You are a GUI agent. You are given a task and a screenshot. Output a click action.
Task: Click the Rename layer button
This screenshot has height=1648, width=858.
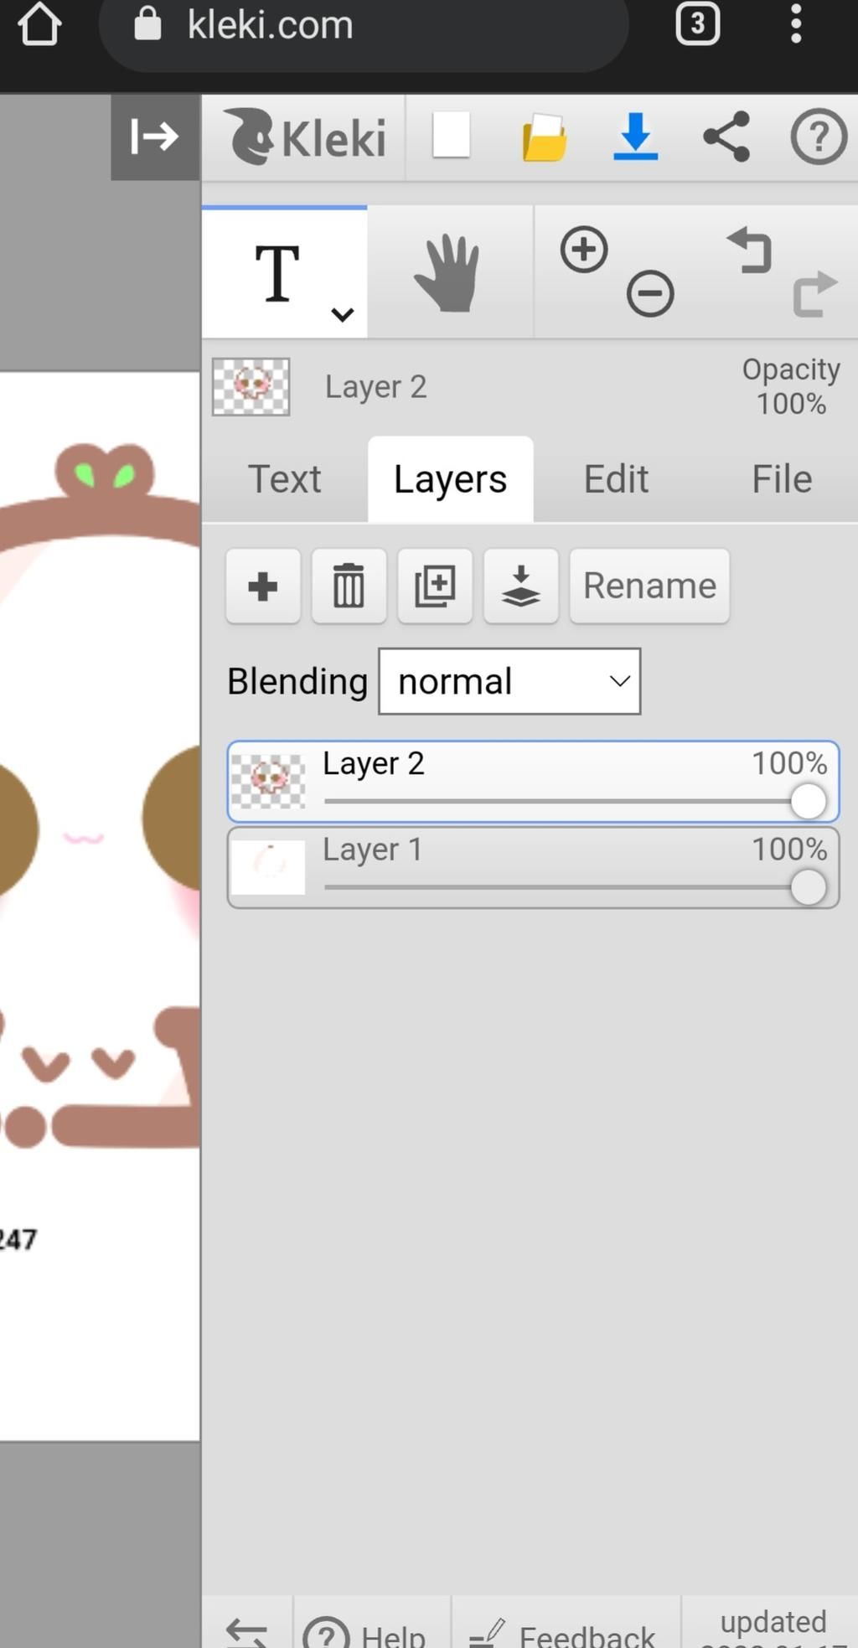coord(649,586)
